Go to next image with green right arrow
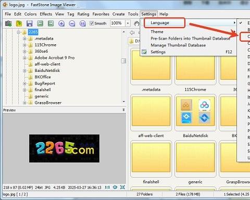The width and height of the screenshot is (250, 200). click(51, 23)
